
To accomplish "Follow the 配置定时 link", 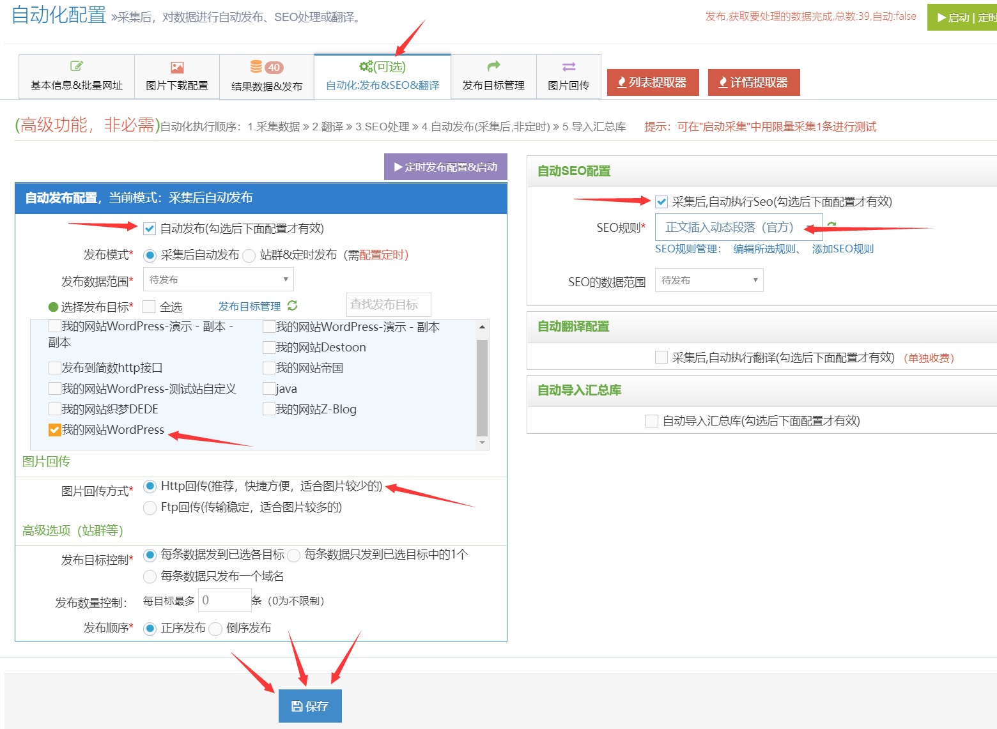I will (382, 255).
